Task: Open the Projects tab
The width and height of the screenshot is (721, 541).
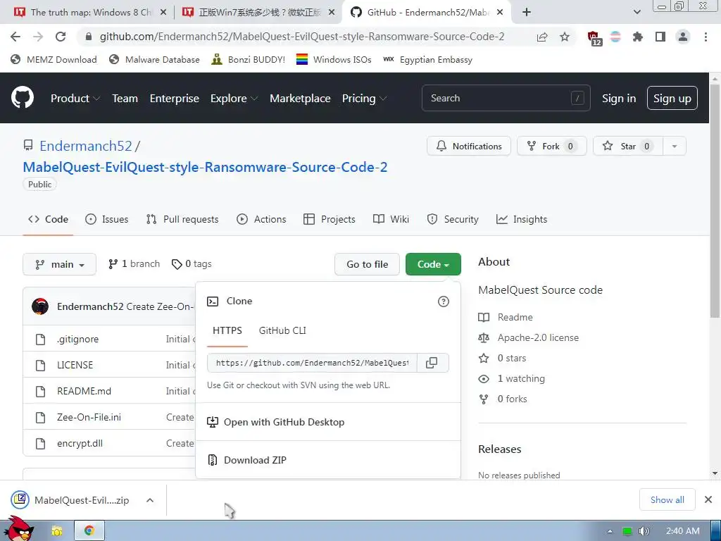Action: [x=330, y=220]
